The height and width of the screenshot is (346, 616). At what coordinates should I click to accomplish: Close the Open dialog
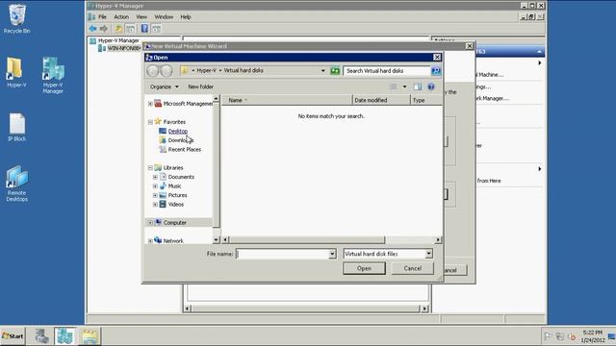tap(437, 58)
